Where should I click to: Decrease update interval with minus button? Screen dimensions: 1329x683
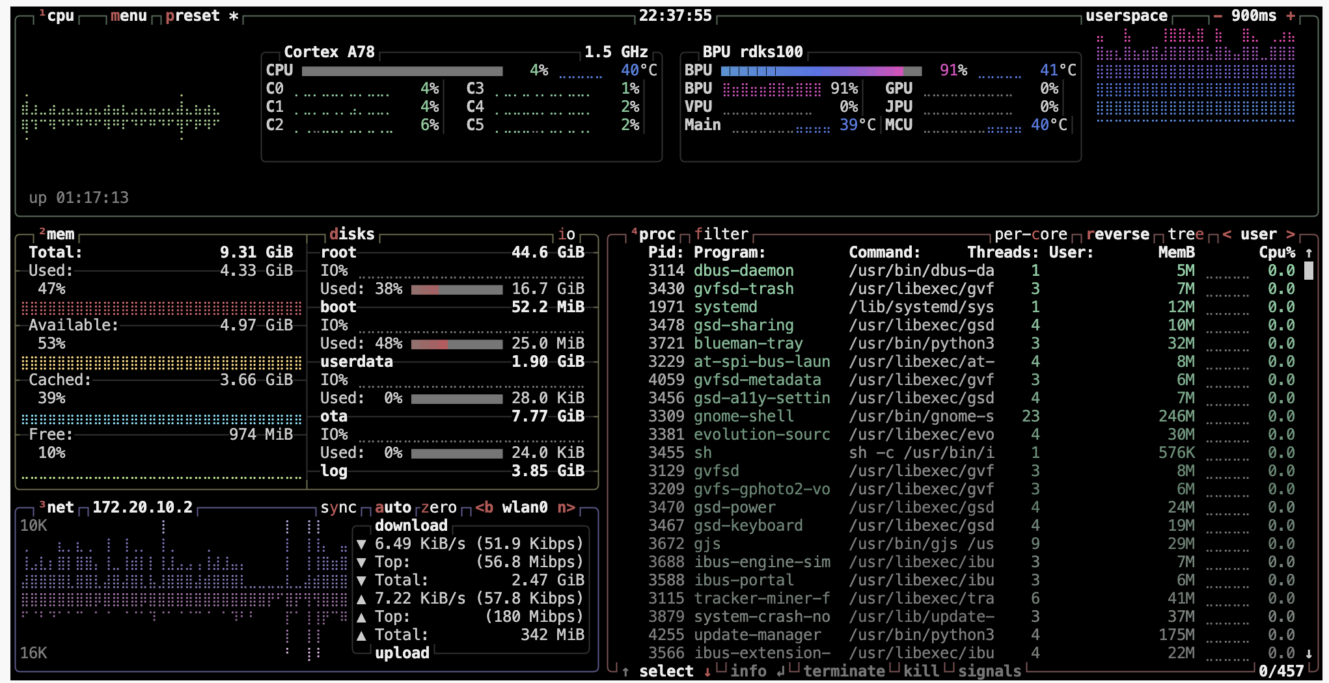click(x=1218, y=16)
